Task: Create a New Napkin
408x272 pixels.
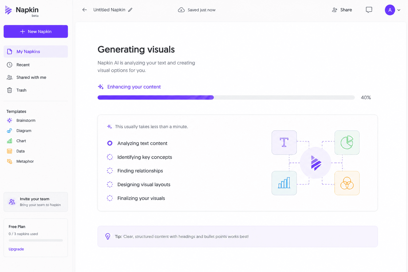Action: pyautogui.click(x=36, y=31)
